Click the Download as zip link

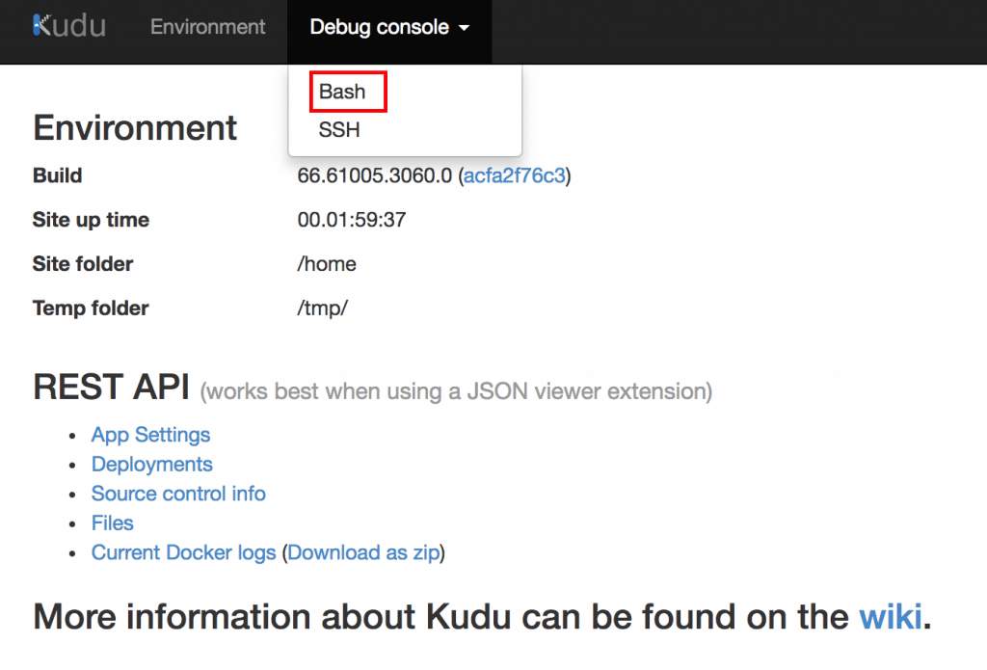(x=363, y=553)
